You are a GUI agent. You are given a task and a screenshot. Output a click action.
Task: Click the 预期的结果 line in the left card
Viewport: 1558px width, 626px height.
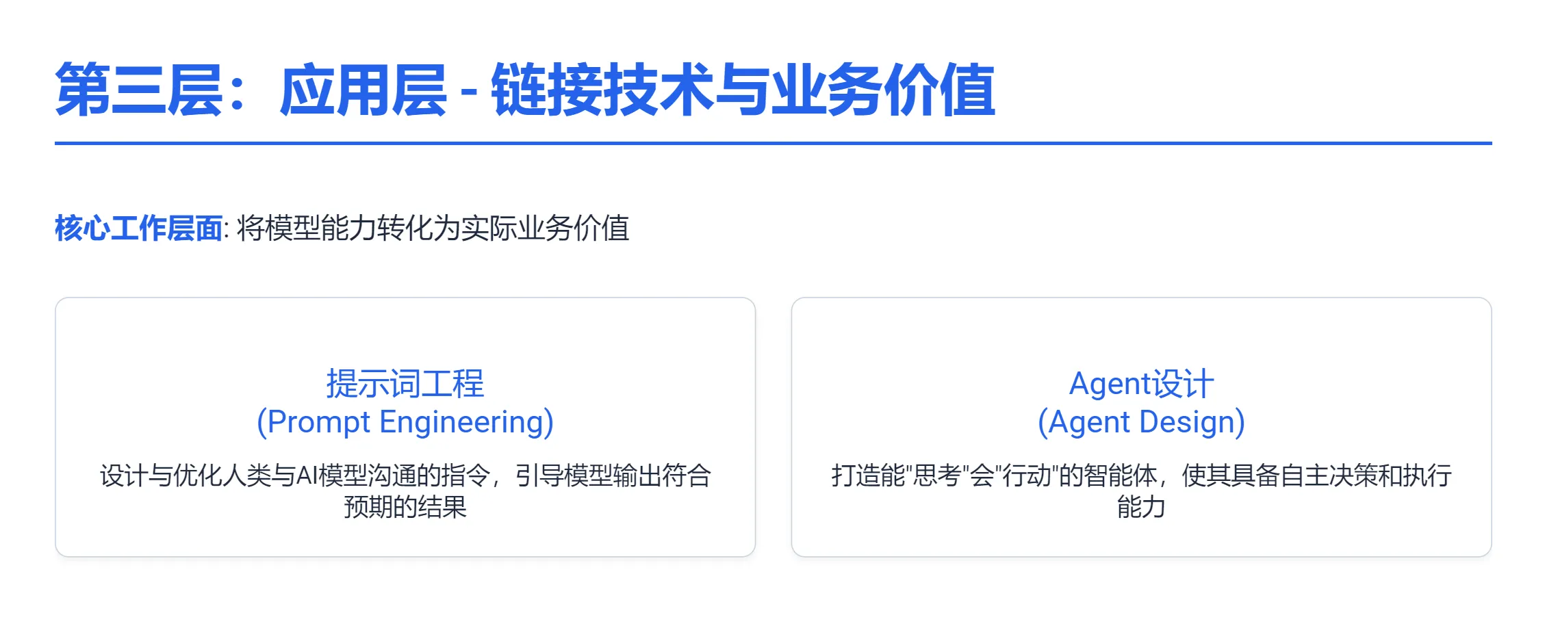pyautogui.click(x=405, y=507)
